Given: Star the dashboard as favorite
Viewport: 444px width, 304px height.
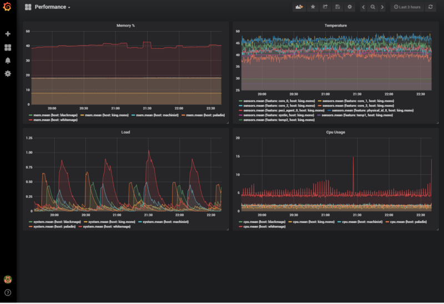Looking at the screenshot, I should point(313,7).
